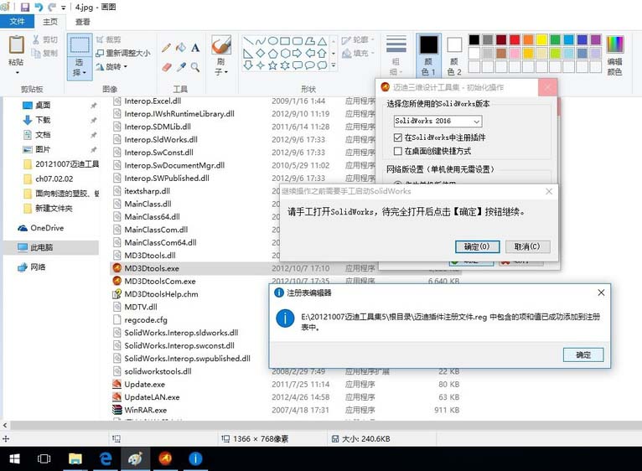Pick the yellow color swatch
Image resolution: width=642 pixels, height=471 pixels.
[x=541, y=39]
